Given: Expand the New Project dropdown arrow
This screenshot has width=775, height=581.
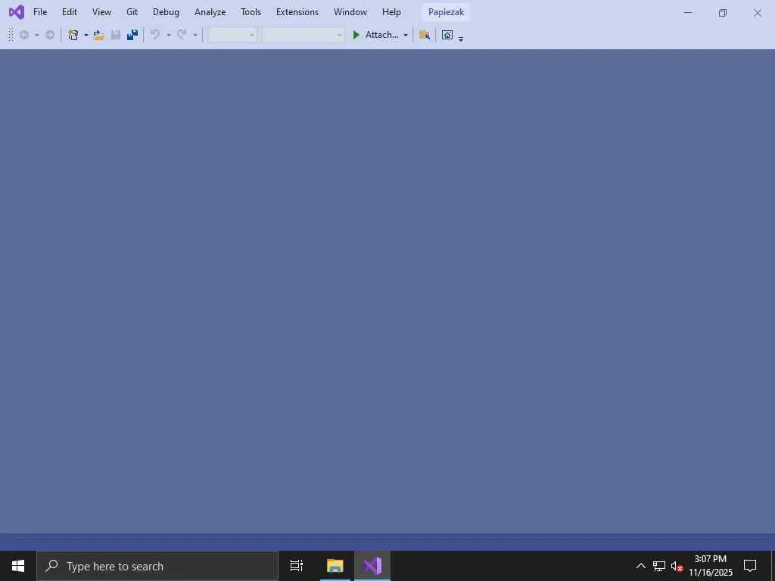Looking at the screenshot, I should click(x=86, y=35).
